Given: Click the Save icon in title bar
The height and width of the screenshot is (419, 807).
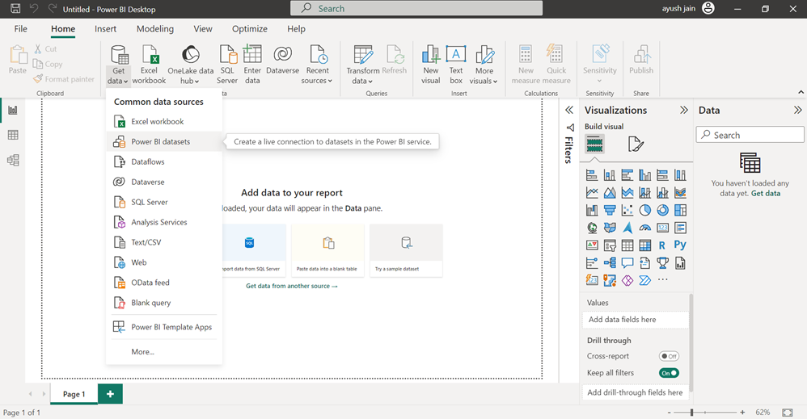Looking at the screenshot, I should pos(15,9).
